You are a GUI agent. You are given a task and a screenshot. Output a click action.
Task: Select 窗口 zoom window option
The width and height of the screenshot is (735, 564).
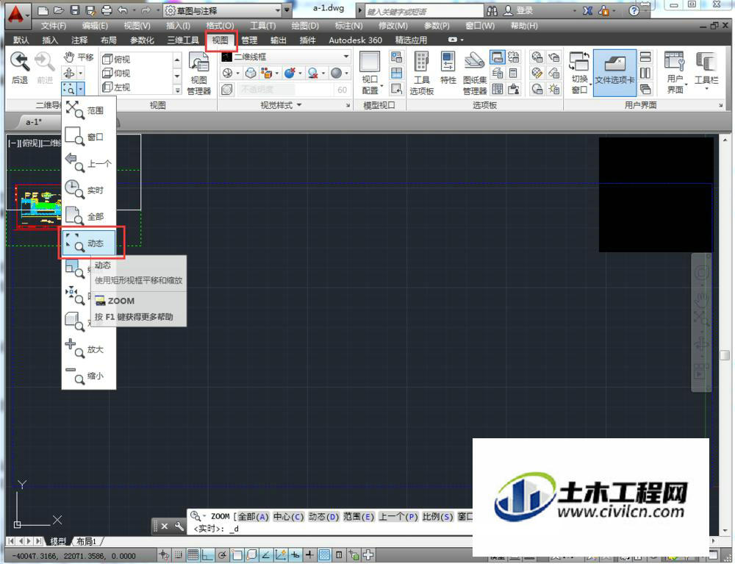(89, 137)
